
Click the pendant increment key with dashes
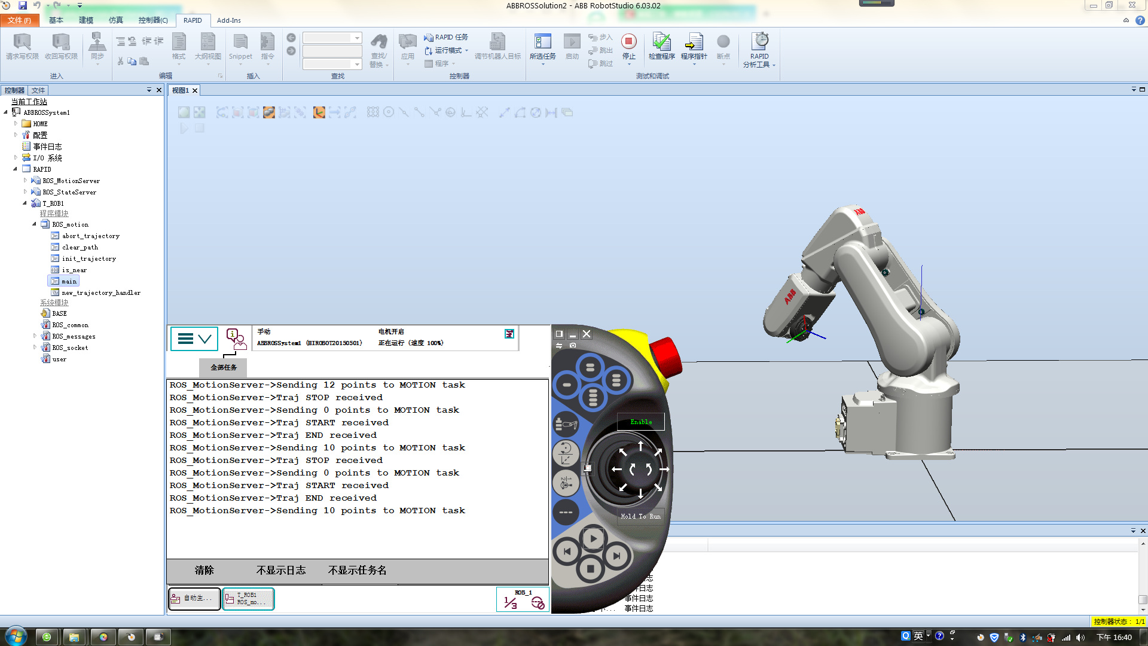click(566, 513)
